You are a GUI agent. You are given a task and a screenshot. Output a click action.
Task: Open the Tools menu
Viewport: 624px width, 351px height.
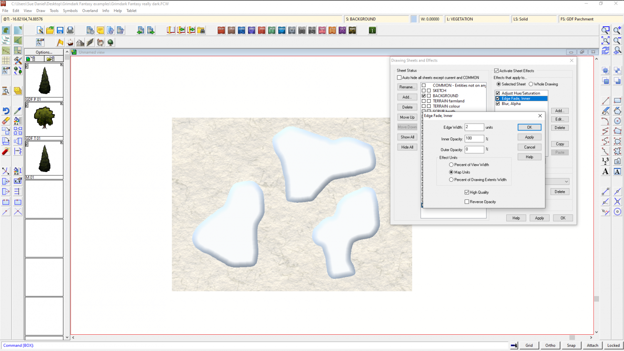(x=54, y=11)
